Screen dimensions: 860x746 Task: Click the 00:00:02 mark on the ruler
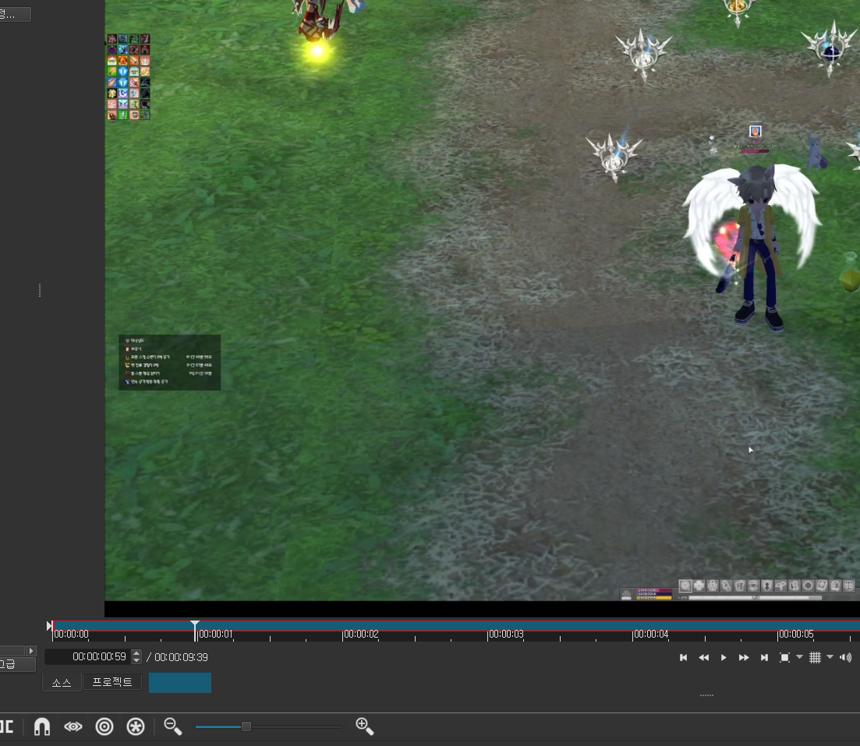[x=360, y=634]
